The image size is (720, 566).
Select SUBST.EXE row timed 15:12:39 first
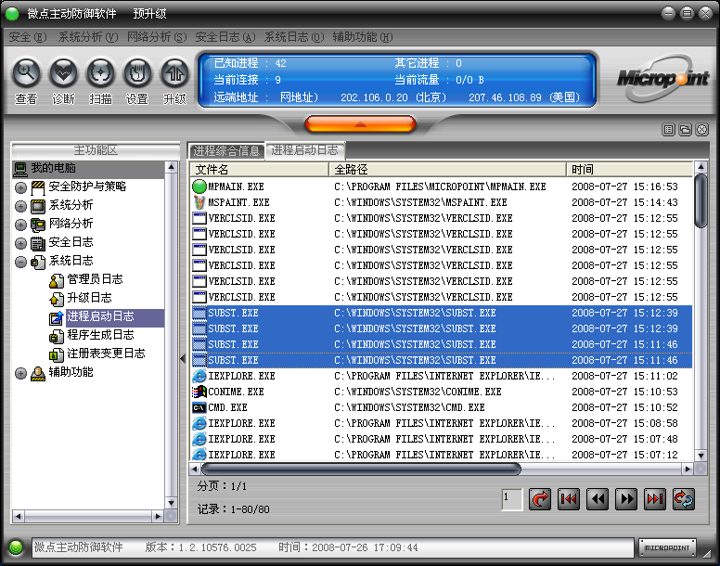click(442, 313)
